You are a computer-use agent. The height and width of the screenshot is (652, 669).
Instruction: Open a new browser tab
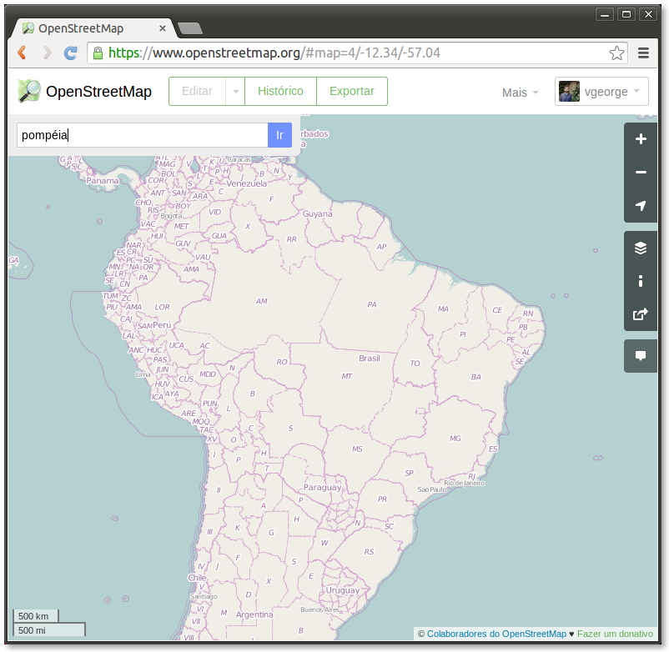click(190, 28)
